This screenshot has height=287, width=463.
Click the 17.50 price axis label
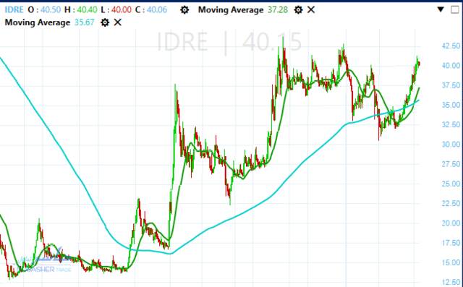coord(451,243)
